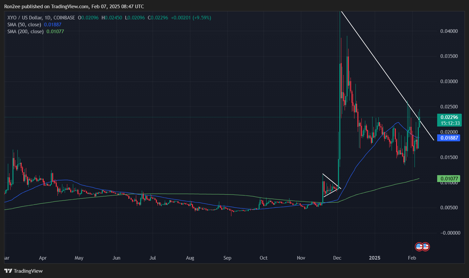Click the TradingView logo at bottom left
Image resolution: width=469 pixels, height=278 pixels.
tap(23, 271)
